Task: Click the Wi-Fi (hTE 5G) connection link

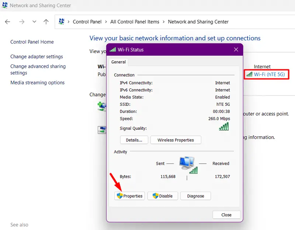Action: tap(269, 74)
